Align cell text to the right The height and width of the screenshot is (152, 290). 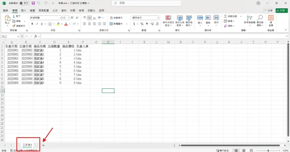tap(94, 24)
